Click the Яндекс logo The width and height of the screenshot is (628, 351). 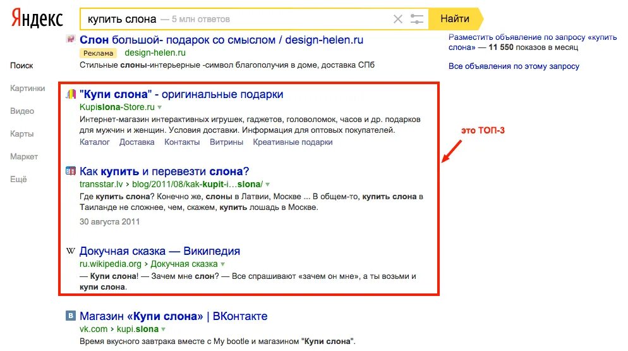[x=37, y=18]
